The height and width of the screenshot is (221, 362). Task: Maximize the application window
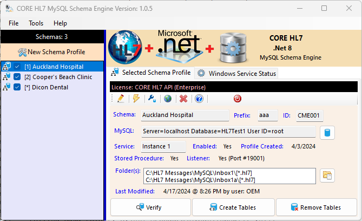(324, 8)
